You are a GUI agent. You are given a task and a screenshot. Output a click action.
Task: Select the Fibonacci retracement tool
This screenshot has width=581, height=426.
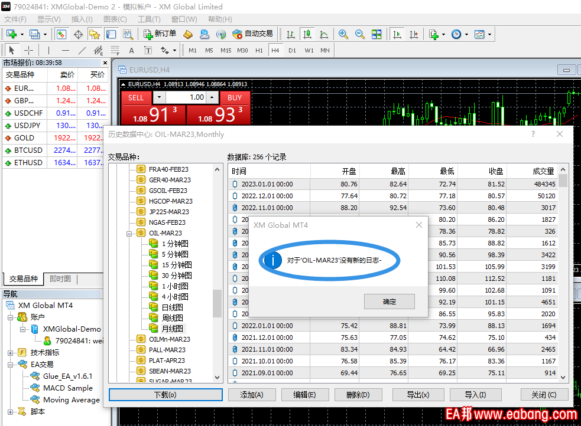coord(115,50)
